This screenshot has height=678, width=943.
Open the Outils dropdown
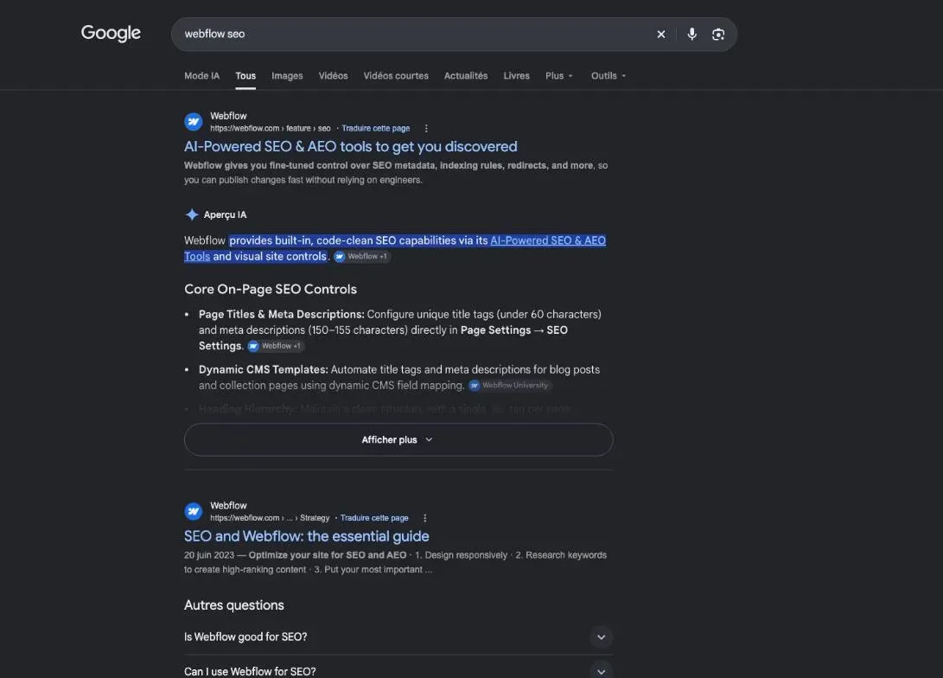[608, 76]
